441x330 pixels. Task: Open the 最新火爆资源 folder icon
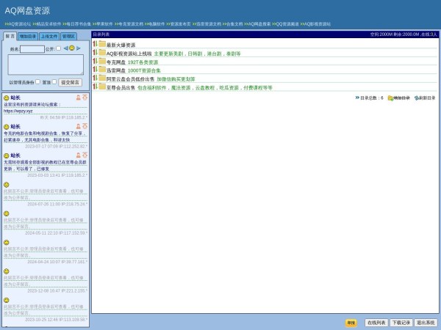click(102, 45)
